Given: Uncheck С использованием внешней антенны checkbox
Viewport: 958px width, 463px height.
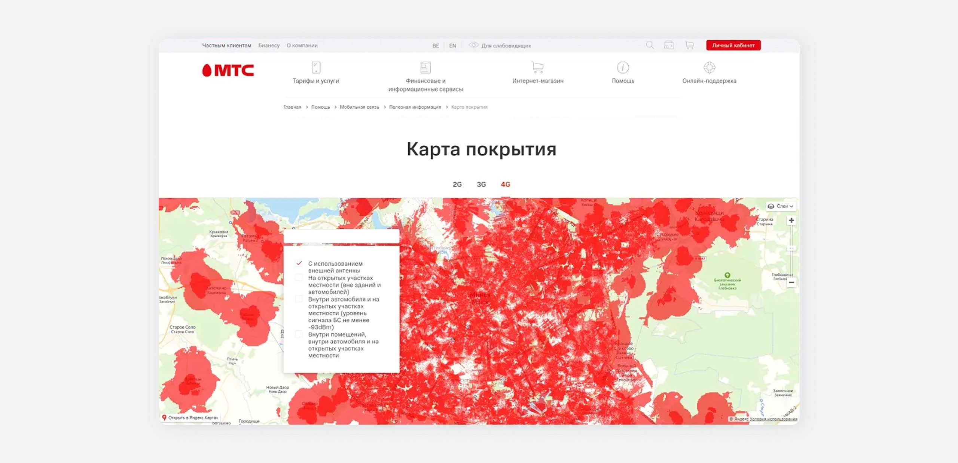Looking at the screenshot, I should pos(299,263).
